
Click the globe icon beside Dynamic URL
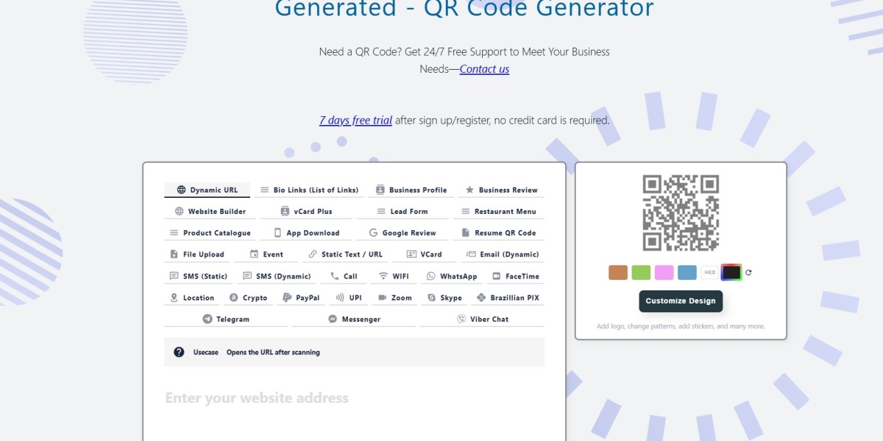click(x=181, y=190)
